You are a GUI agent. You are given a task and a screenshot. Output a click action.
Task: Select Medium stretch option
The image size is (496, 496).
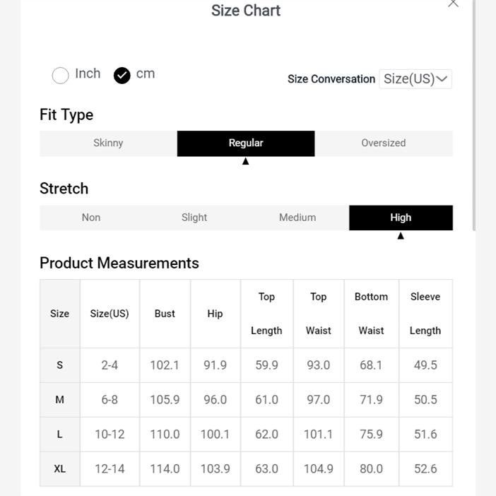coord(297,218)
